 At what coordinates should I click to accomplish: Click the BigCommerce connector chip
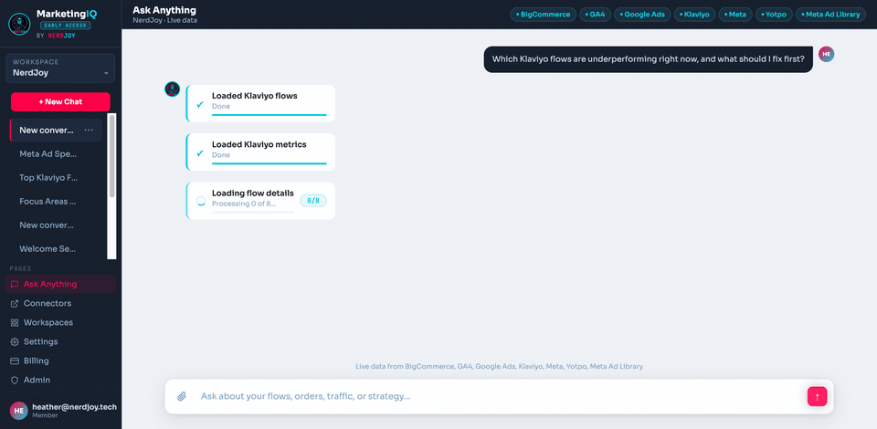(x=543, y=15)
